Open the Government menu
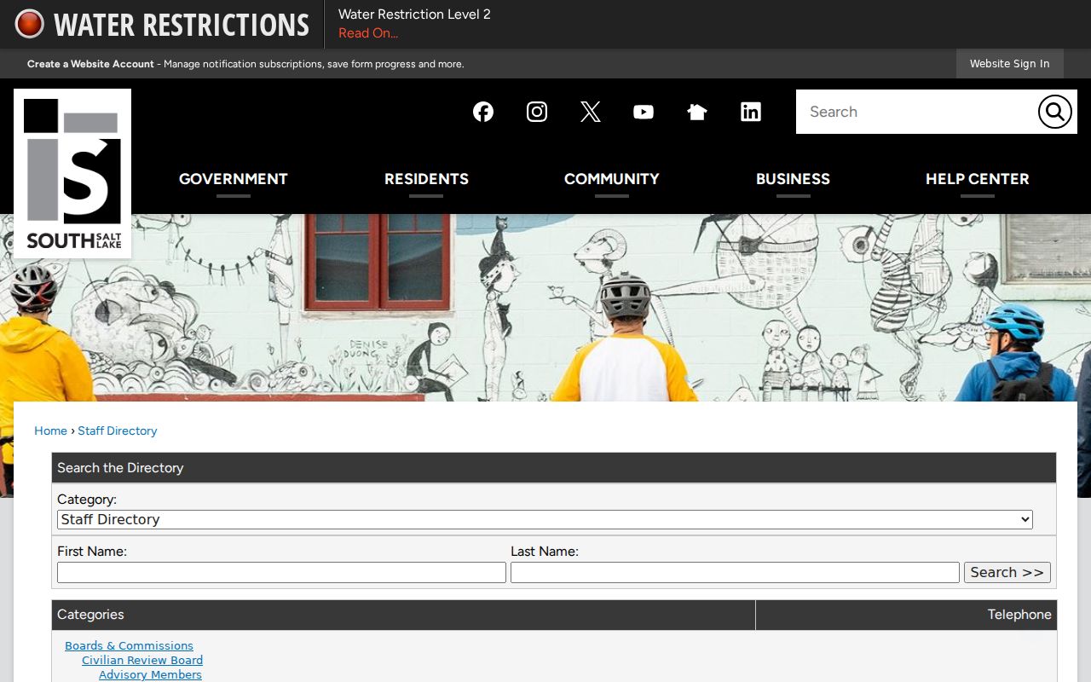This screenshot has width=1091, height=682. click(x=234, y=179)
